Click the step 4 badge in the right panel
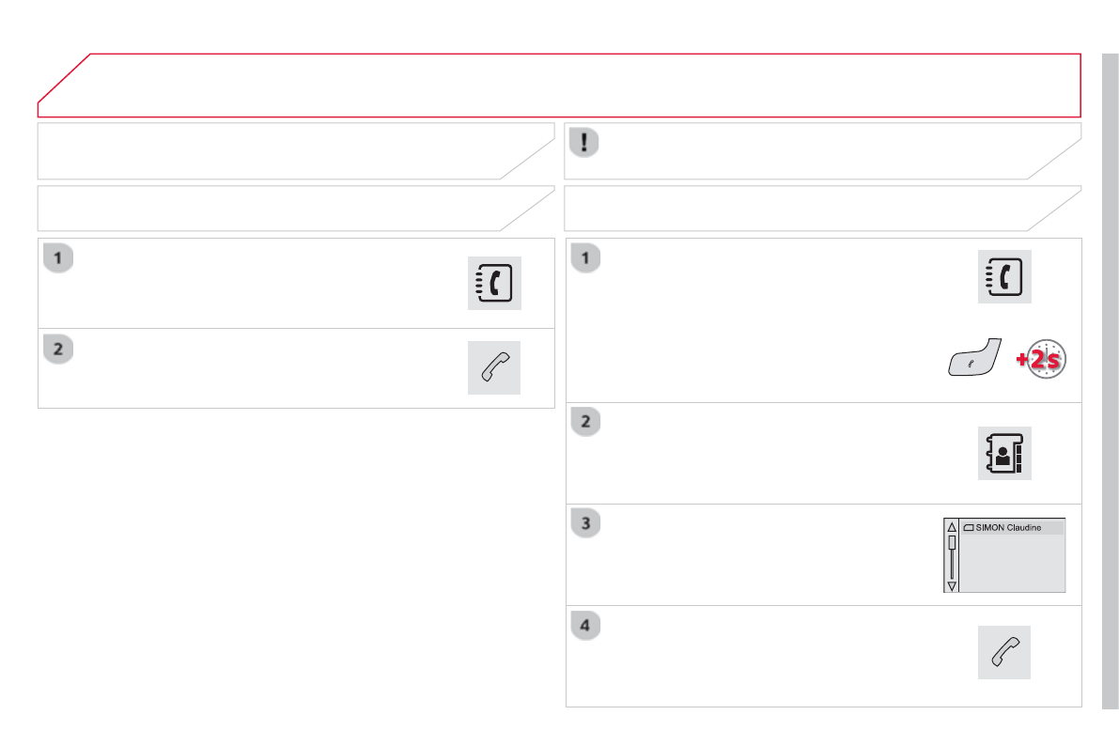The height and width of the screenshot is (746, 1119). [585, 625]
